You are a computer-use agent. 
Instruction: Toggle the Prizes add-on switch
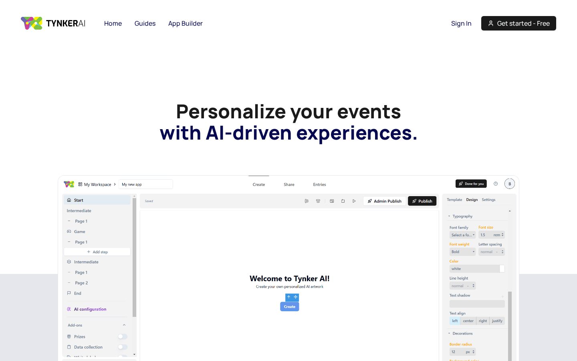[x=123, y=337]
